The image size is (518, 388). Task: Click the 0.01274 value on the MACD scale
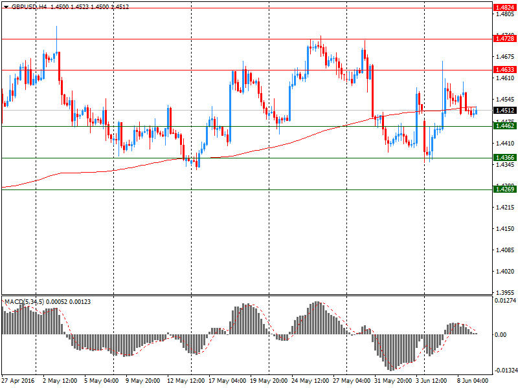tap(505, 300)
